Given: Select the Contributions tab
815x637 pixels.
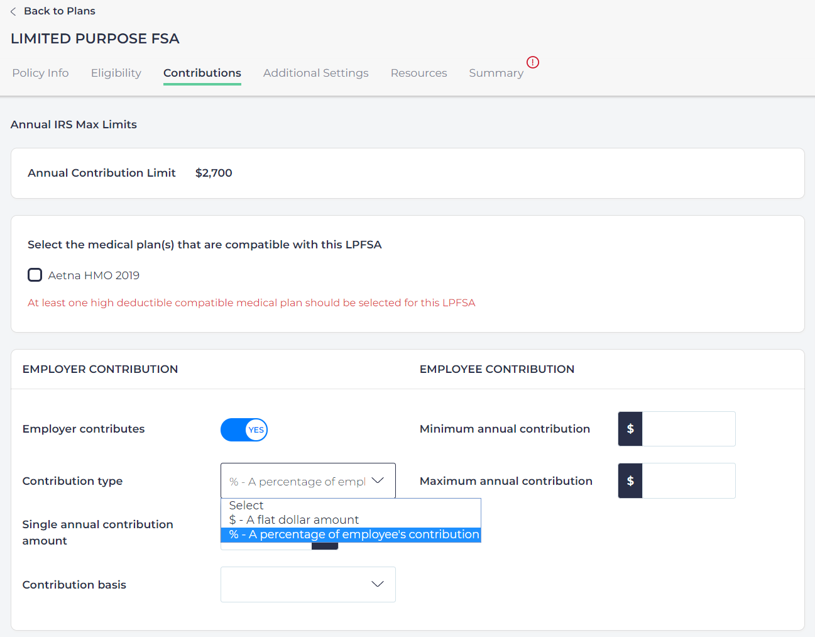Looking at the screenshot, I should click(202, 73).
